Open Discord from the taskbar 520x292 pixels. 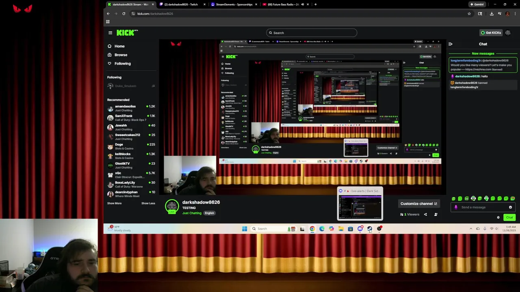[x=360, y=229]
